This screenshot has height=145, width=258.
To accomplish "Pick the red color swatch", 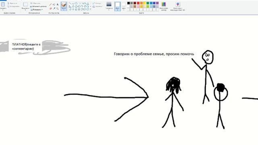I will (138, 3).
